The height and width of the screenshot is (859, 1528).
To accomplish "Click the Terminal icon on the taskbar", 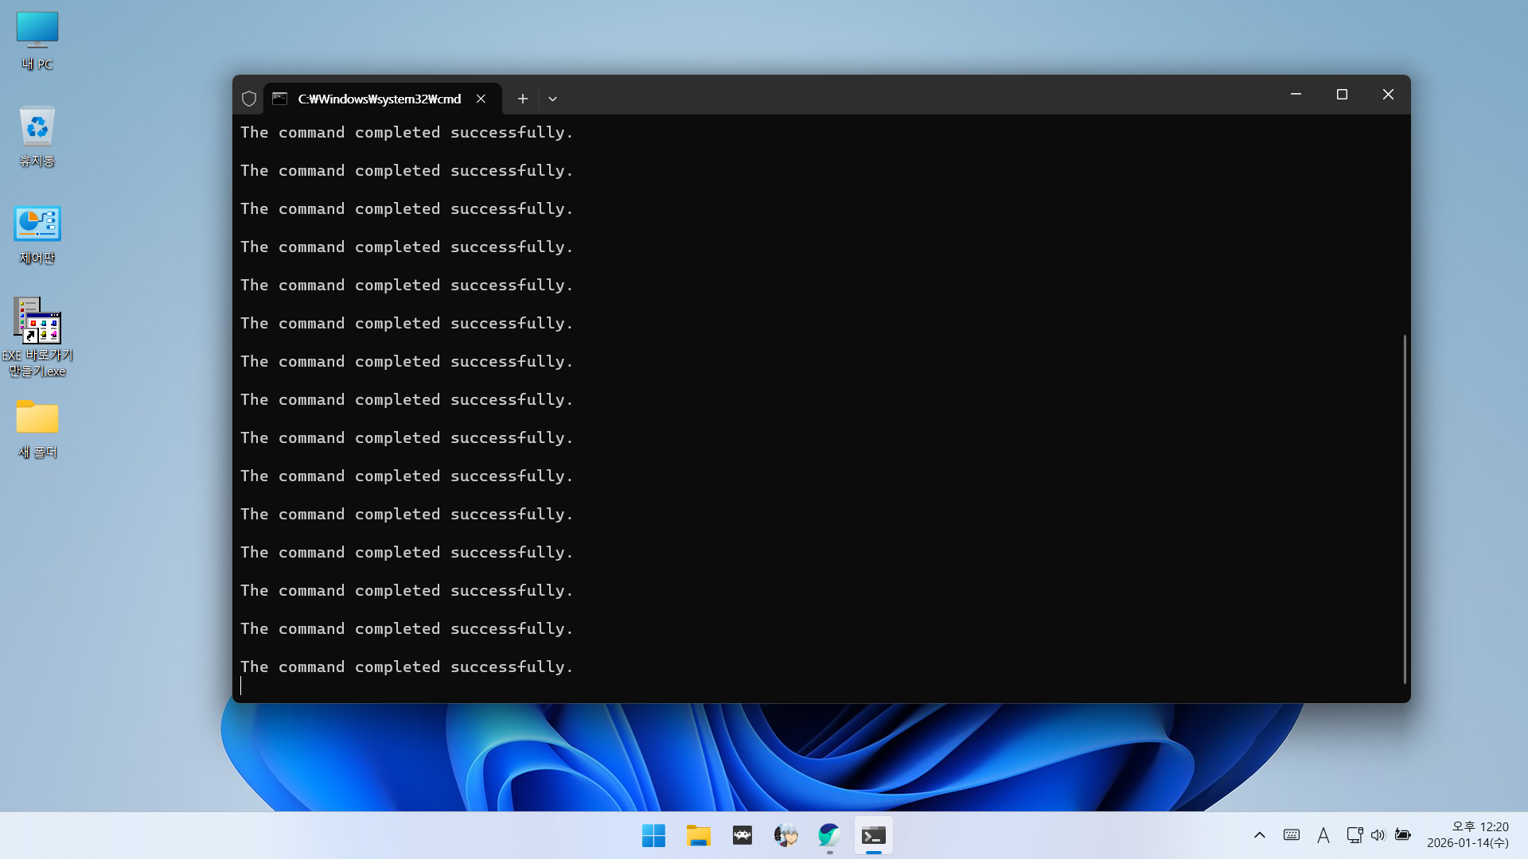I will [873, 835].
